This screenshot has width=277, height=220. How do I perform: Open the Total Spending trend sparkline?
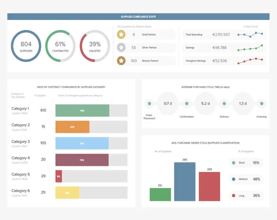click(250, 35)
